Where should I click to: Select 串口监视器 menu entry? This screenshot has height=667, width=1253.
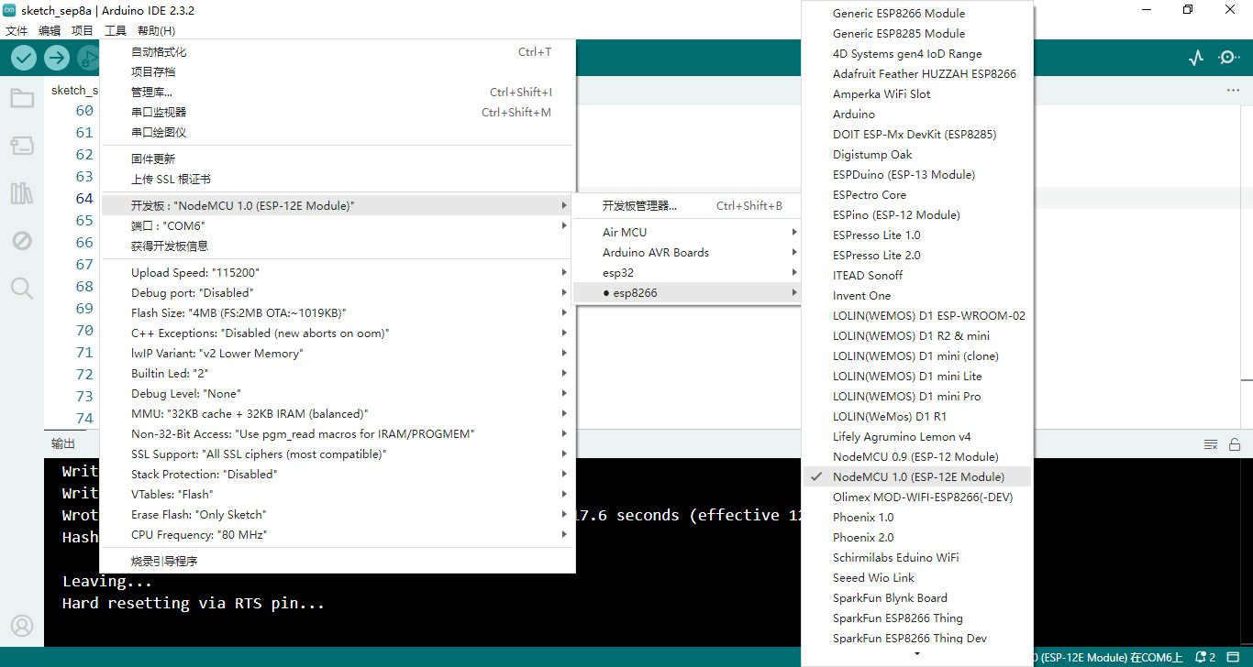(x=159, y=113)
